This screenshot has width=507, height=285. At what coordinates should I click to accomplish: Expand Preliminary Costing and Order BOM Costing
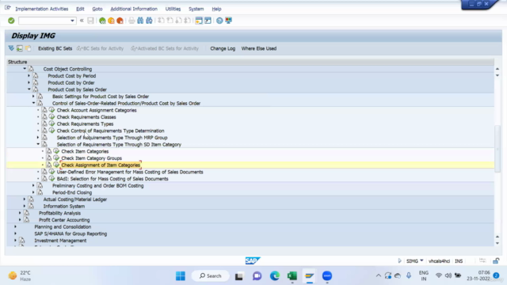click(x=33, y=185)
